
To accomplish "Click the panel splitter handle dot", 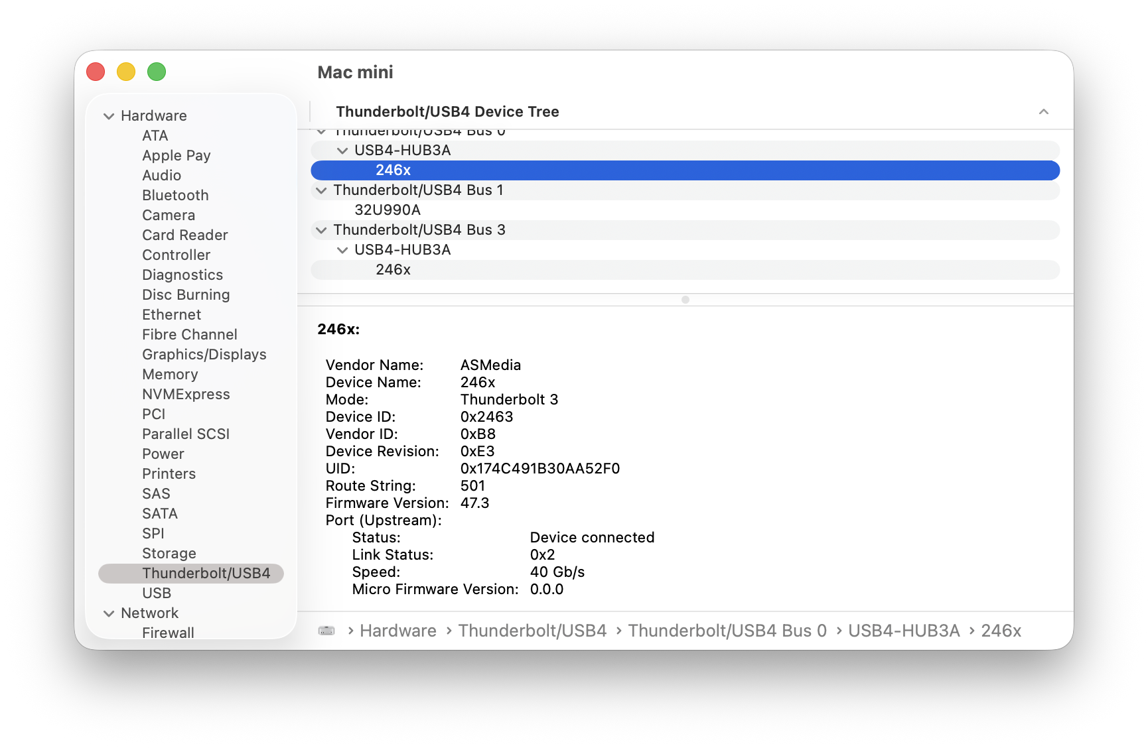I will point(685,299).
